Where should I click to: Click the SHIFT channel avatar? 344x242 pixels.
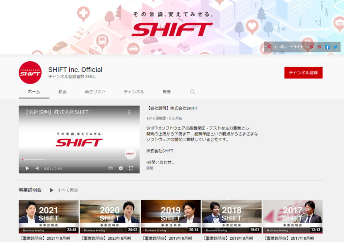pos(30,73)
